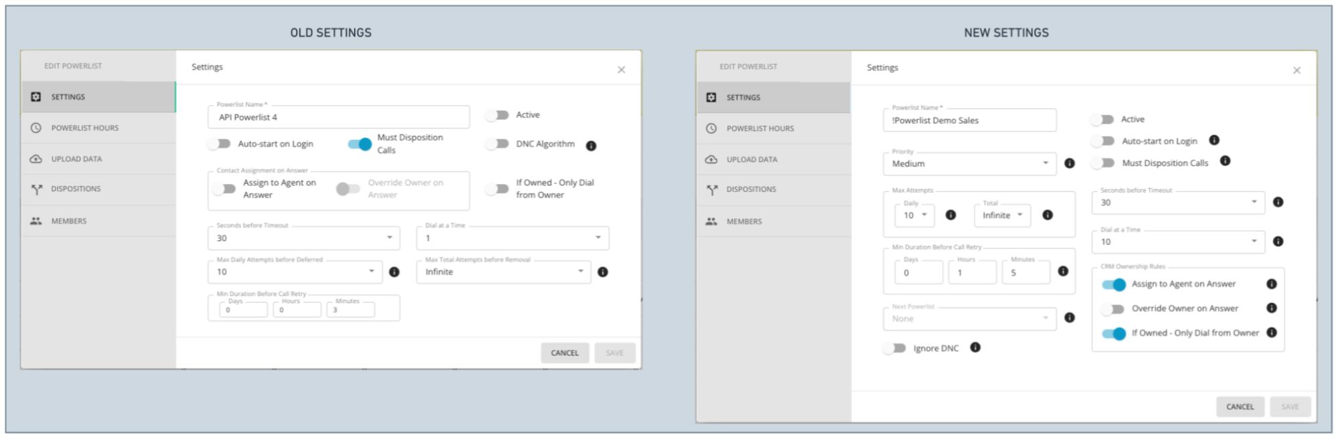Click cloud upload icon in New Settings sidebar
Screen dimensions: 1338x439
(x=712, y=160)
